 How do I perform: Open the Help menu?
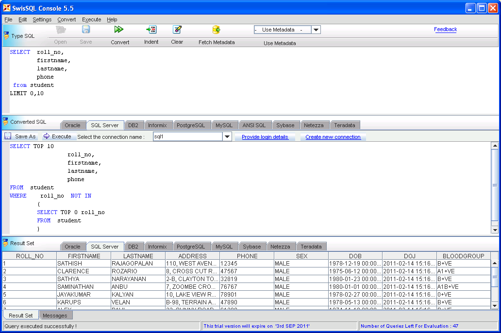pos(112,19)
